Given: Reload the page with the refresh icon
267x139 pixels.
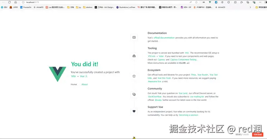Looking at the screenshot, I should pyautogui.click(x=9, y=2).
